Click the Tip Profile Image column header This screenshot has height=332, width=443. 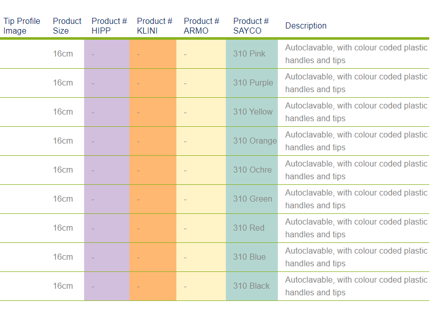pyautogui.click(x=22, y=26)
